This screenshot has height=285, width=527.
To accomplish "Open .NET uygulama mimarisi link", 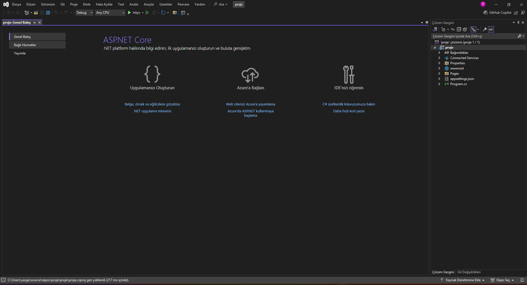I will pyautogui.click(x=152, y=111).
